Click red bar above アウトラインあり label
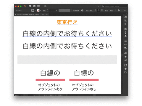The width and height of the screenshot is (142, 106). click(50, 80)
